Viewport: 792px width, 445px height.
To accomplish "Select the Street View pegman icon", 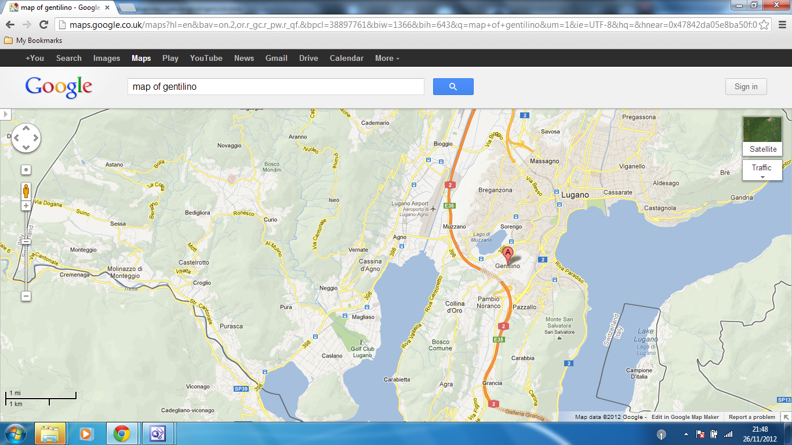I will point(26,191).
